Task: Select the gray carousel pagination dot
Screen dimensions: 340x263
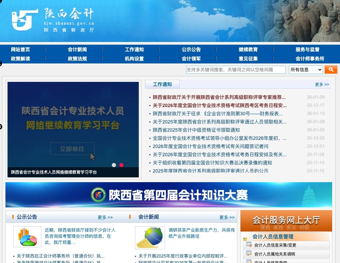Action: point(114,165)
